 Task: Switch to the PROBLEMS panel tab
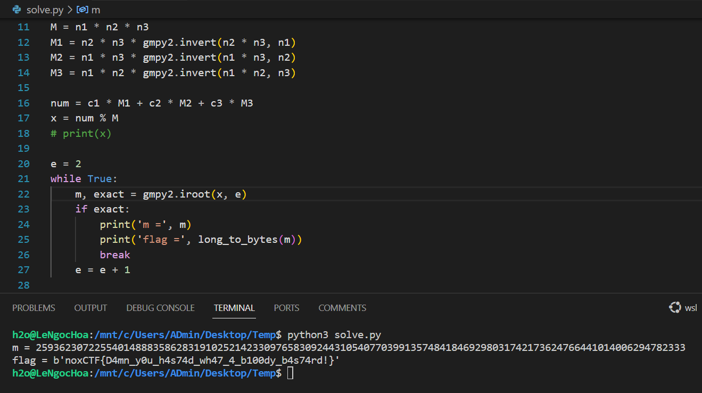pyautogui.click(x=34, y=308)
